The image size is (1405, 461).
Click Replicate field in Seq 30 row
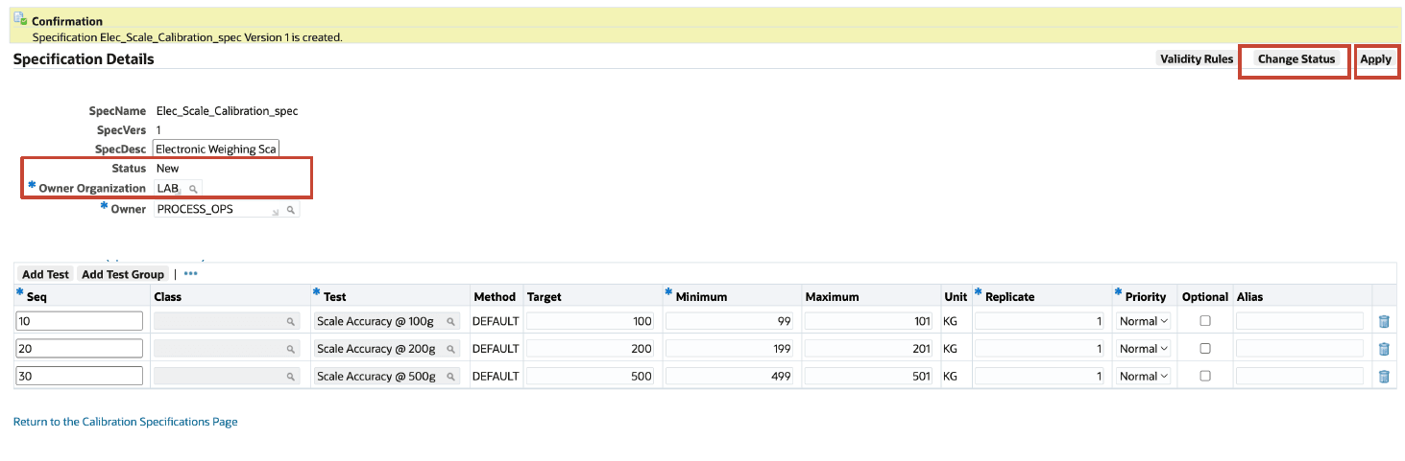tap(1039, 377)
